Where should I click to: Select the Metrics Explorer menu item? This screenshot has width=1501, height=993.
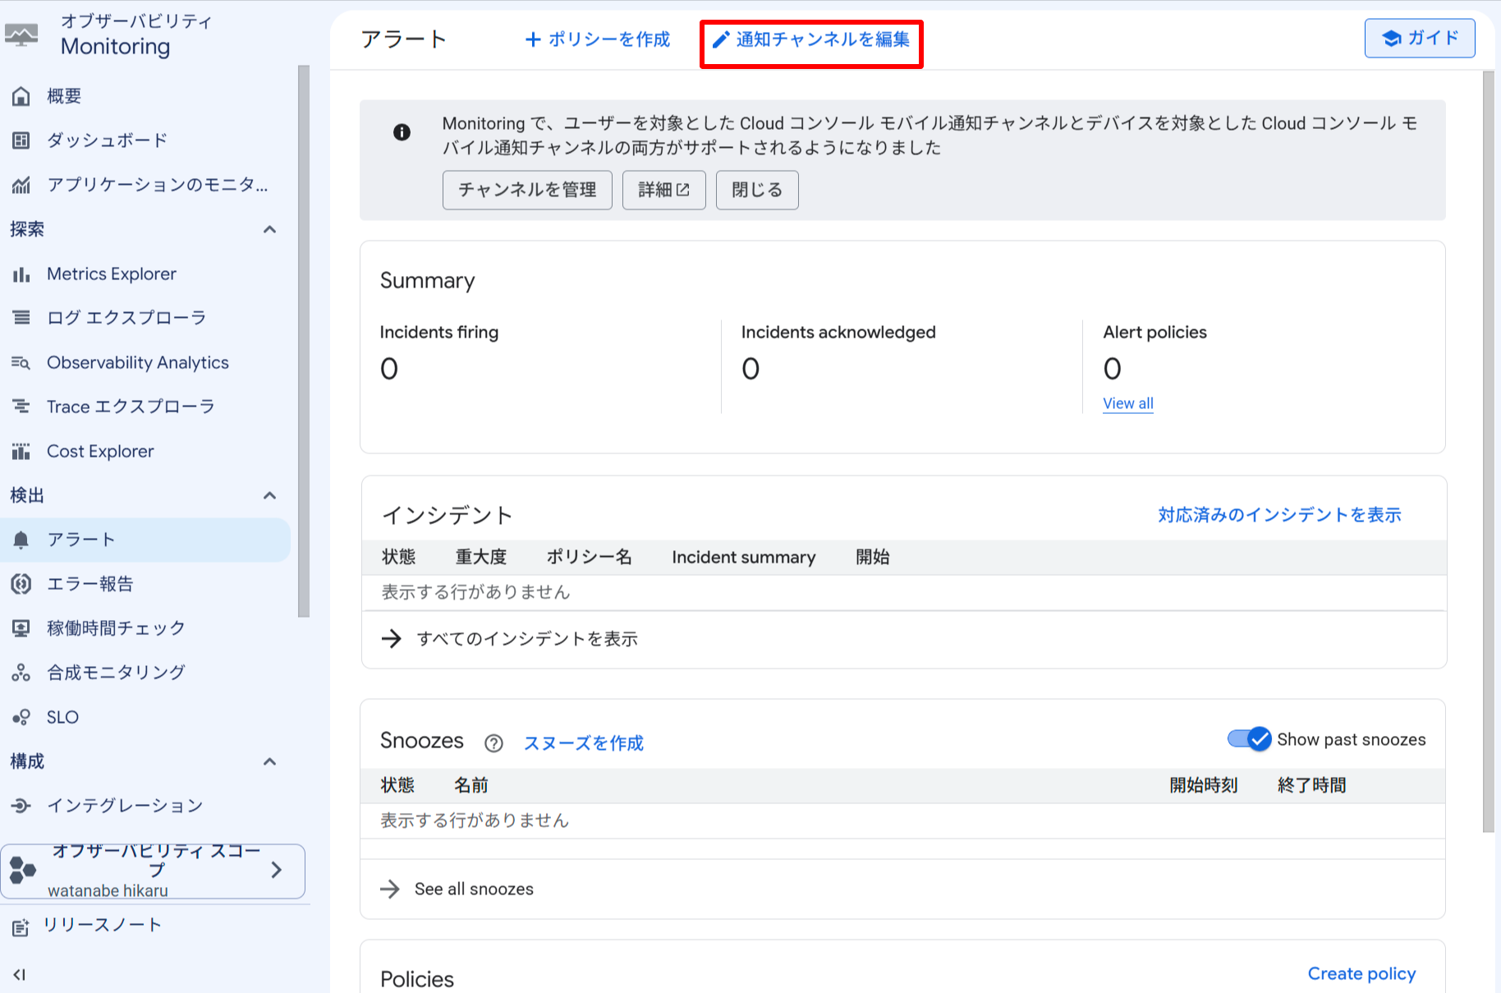tap(145, 274)
